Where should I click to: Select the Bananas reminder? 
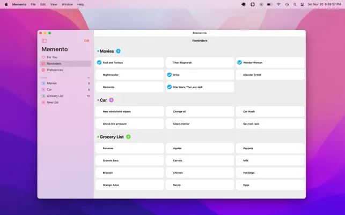(130, 148)
